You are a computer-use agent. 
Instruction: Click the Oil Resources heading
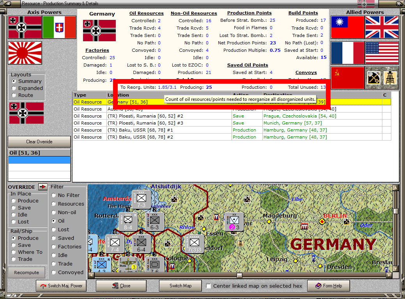[147, 13]
